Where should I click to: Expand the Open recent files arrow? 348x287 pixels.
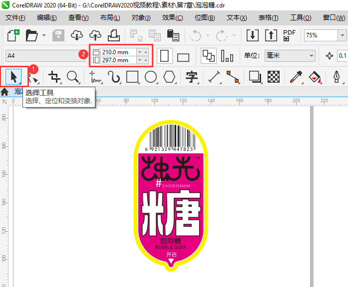[x=44, y=35]
